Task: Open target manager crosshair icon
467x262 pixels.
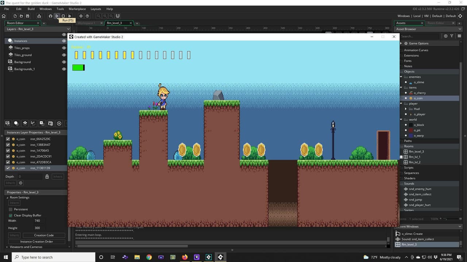Action: (460, 16)
